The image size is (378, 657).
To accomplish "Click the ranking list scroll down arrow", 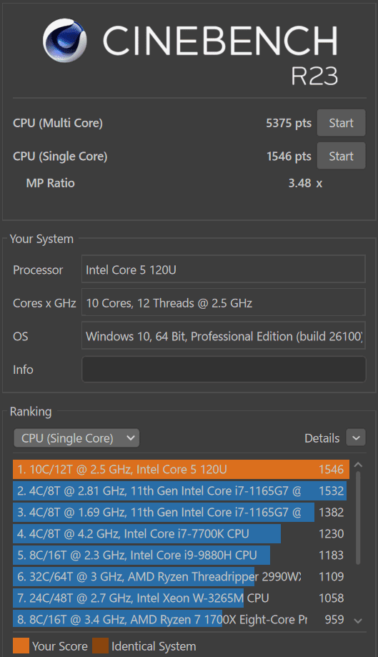I will (358, 621).
